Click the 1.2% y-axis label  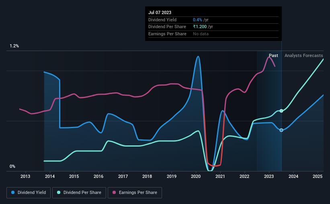coord(14,46)
